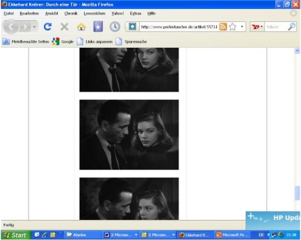Click the Show Desktop quick launch icon
The height and width of the screenshot is (240, 301).
37,235
